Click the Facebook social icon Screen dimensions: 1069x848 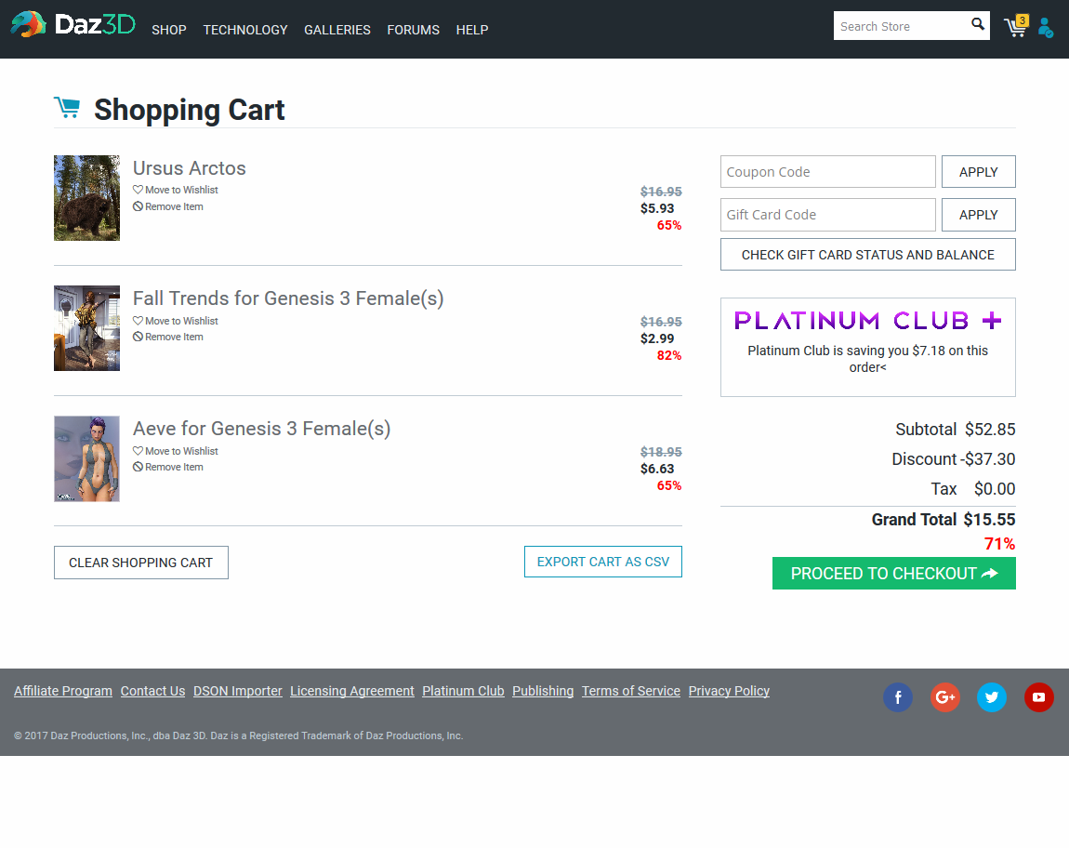click(x=898, y=697)
